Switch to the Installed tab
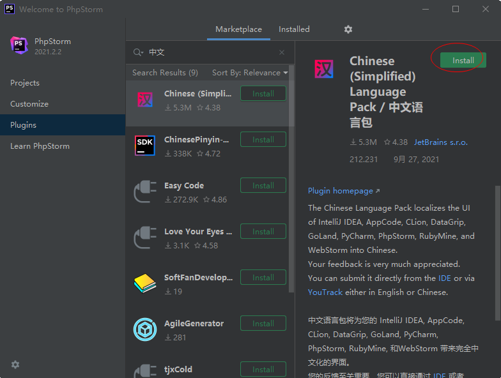The width and height of the screenshot is (501, 378). point(294,29)
